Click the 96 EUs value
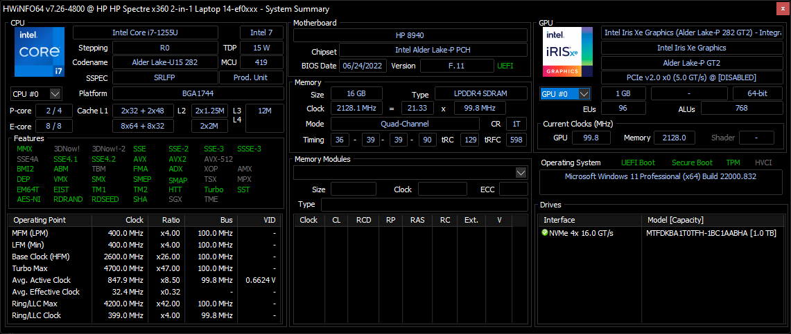Image resolution: width=791 pixels, height=334 pixels. (623, 108)
